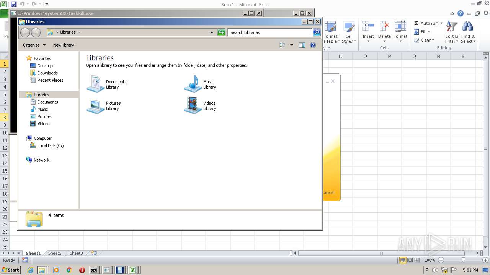Open the Pictures library icon
Viewport: 490px width, 275px height.
[x=95, y=106]
